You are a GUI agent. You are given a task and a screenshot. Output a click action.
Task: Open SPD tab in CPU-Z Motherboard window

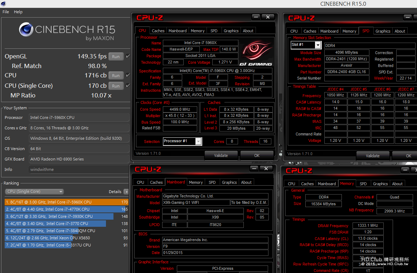[x=212, y=182]
